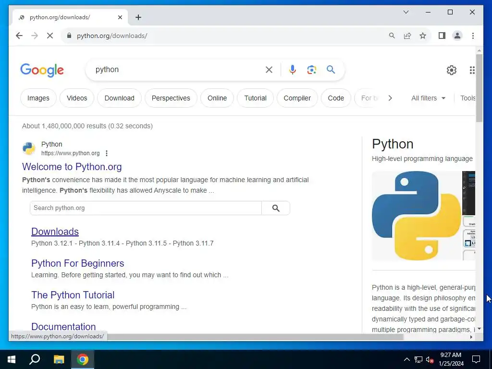492x369 pixels.
Task: Stop loading the page
Action: click(50, 36)
